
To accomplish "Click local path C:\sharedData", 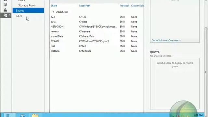I will click(x=87, y=36).
